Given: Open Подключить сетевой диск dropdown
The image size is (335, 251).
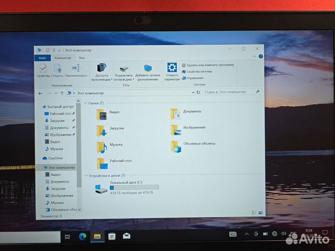Looking at the screenshot, I should [124, 73].
